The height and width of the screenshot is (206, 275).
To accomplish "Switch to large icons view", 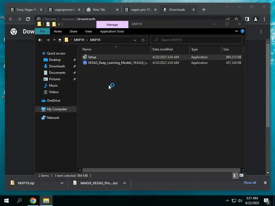I will coord(241,175).
